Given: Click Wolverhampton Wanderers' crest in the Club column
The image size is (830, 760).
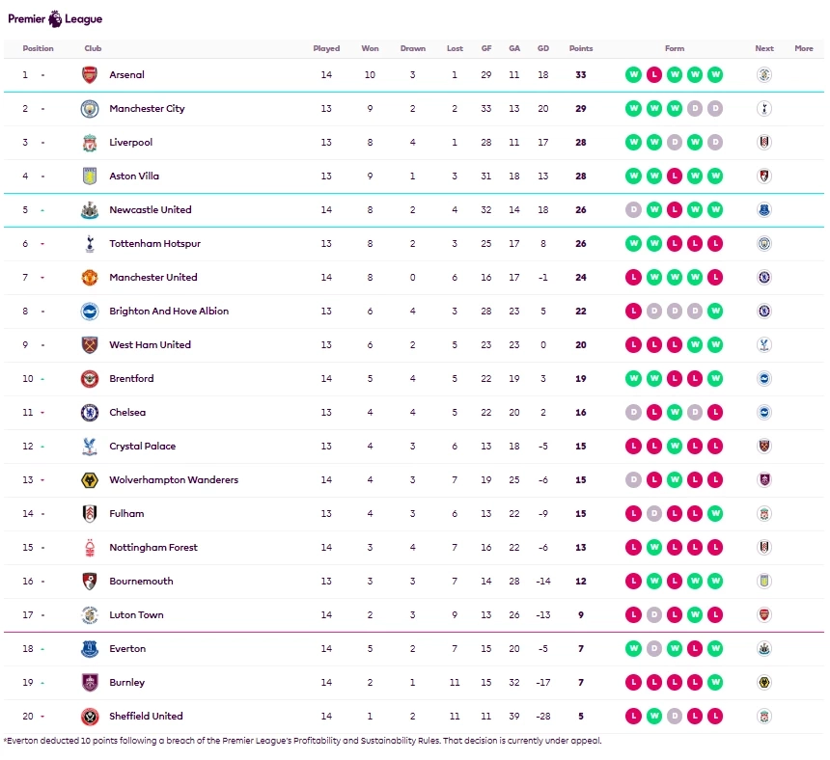Looking at the screenshot, I should coord(89,480).
